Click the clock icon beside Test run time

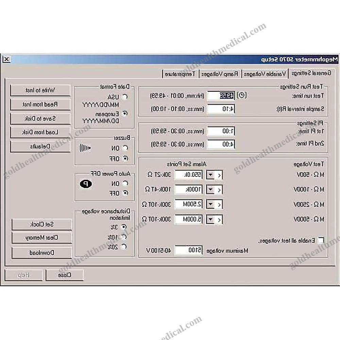coord(241,95)
